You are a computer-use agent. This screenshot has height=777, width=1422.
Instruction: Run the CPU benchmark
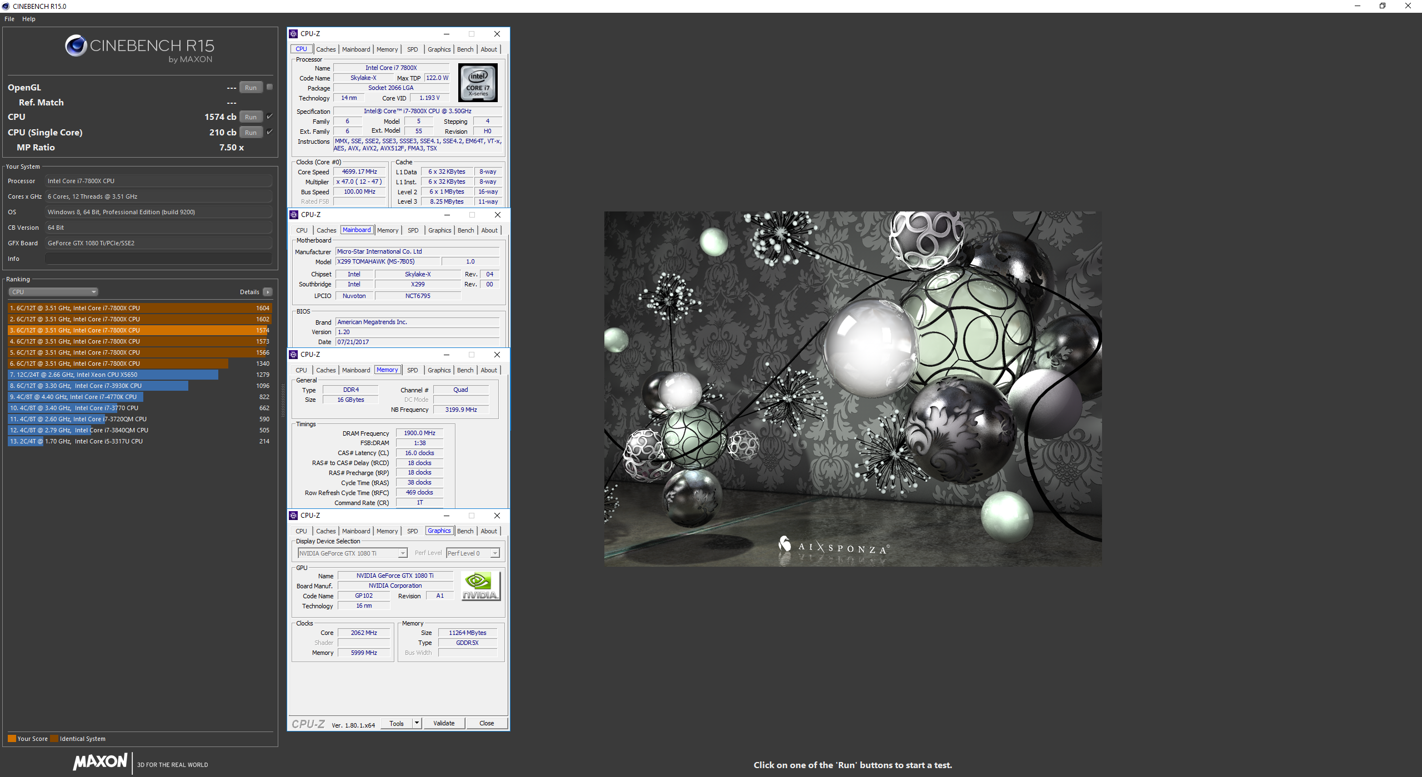(251, 117)
